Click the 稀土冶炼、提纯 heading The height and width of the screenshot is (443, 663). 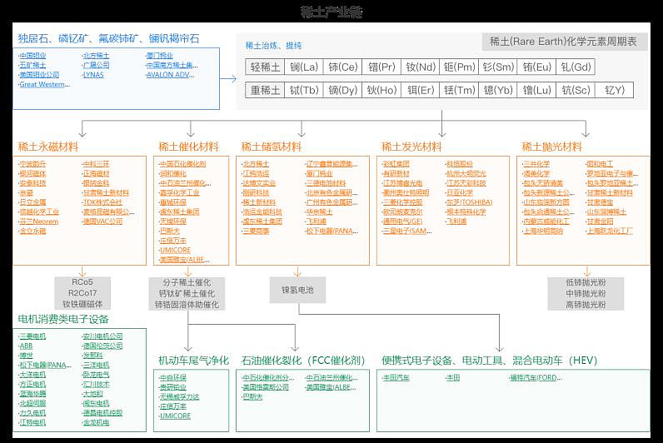coord(274,46)
